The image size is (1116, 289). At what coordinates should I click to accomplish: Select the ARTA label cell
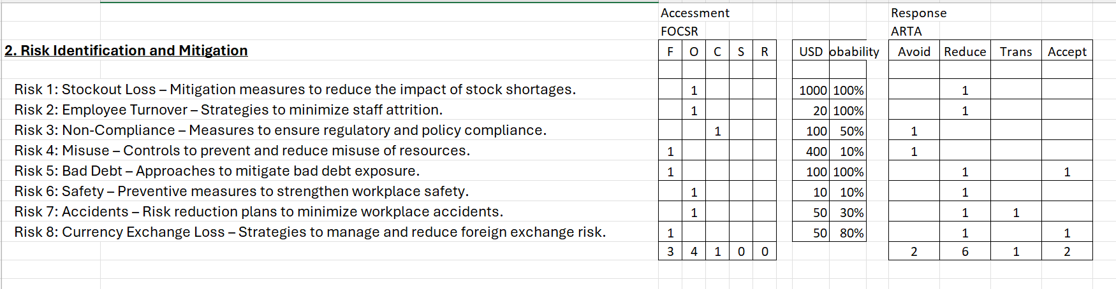pyautogui.click(x=906, y=31)
